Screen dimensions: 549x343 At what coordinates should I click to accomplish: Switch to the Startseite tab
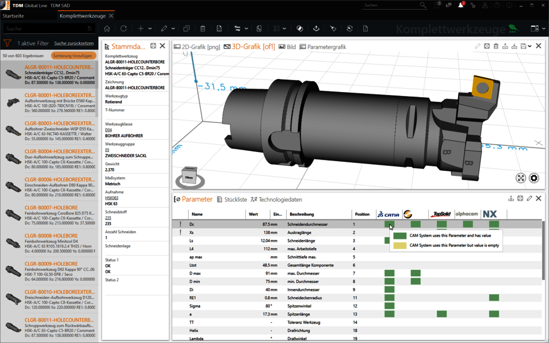(x=13, y=16)
